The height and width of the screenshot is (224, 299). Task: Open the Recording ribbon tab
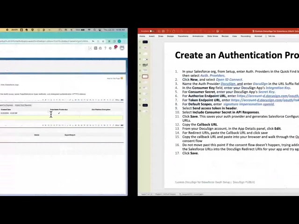point(245,36)
